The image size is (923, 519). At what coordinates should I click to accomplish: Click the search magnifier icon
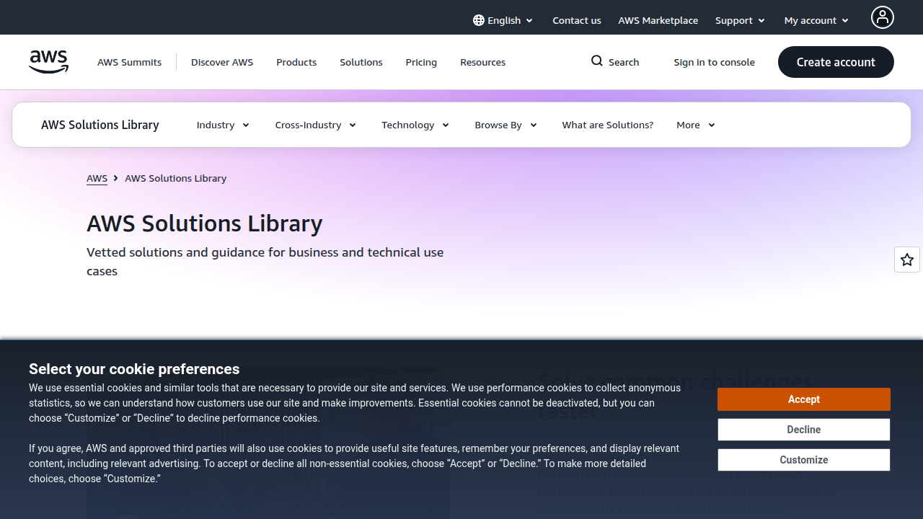point(597,61)
